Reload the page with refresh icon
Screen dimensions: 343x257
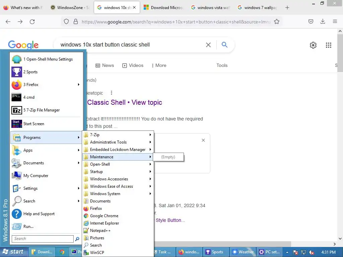pyautogui.click(x=32, y=22)
